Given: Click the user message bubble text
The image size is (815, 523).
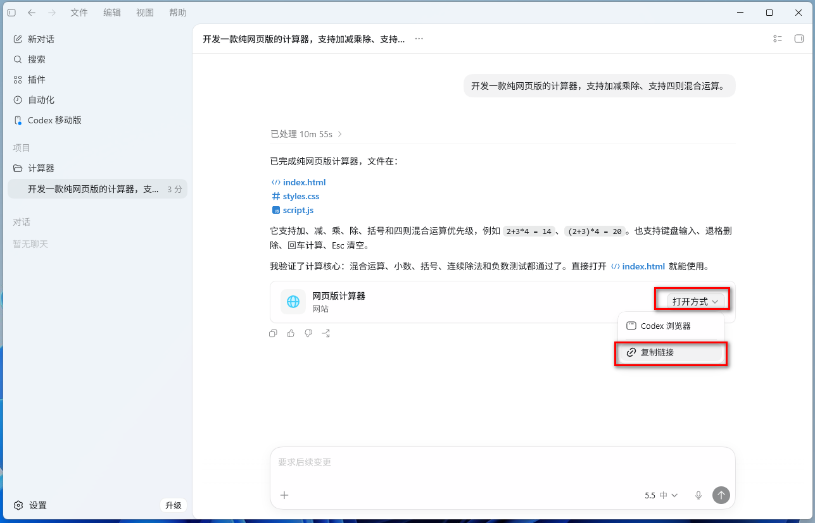Looking at the screenshot, I should (600, 85).
